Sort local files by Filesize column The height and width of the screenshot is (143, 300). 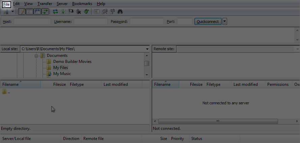pos(54,84)
